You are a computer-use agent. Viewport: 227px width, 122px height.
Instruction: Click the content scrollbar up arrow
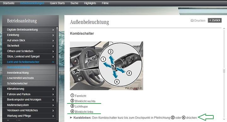[x=224, y=29]
